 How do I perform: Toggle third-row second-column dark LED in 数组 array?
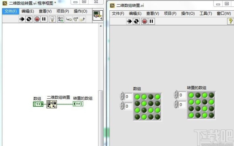[x=144, y=110]
